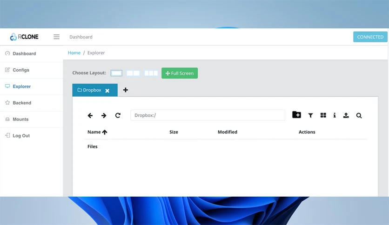Click the Dropbox:/ path field
The height and width of the screenshot is (225, 389).
pyautogui.click(x=208, y=115)
